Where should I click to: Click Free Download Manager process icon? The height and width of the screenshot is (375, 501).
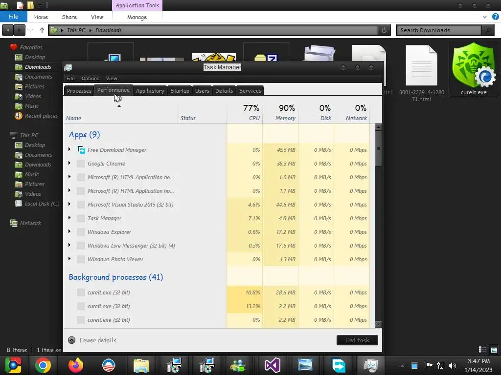tap(81, 149)
